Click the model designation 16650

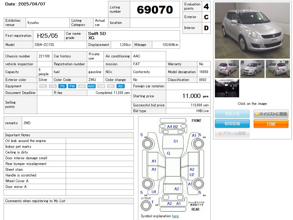click(x=204, y=72)
